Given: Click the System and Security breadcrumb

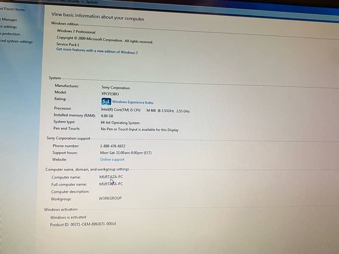Looking at the screenshot, I should 64,2.
